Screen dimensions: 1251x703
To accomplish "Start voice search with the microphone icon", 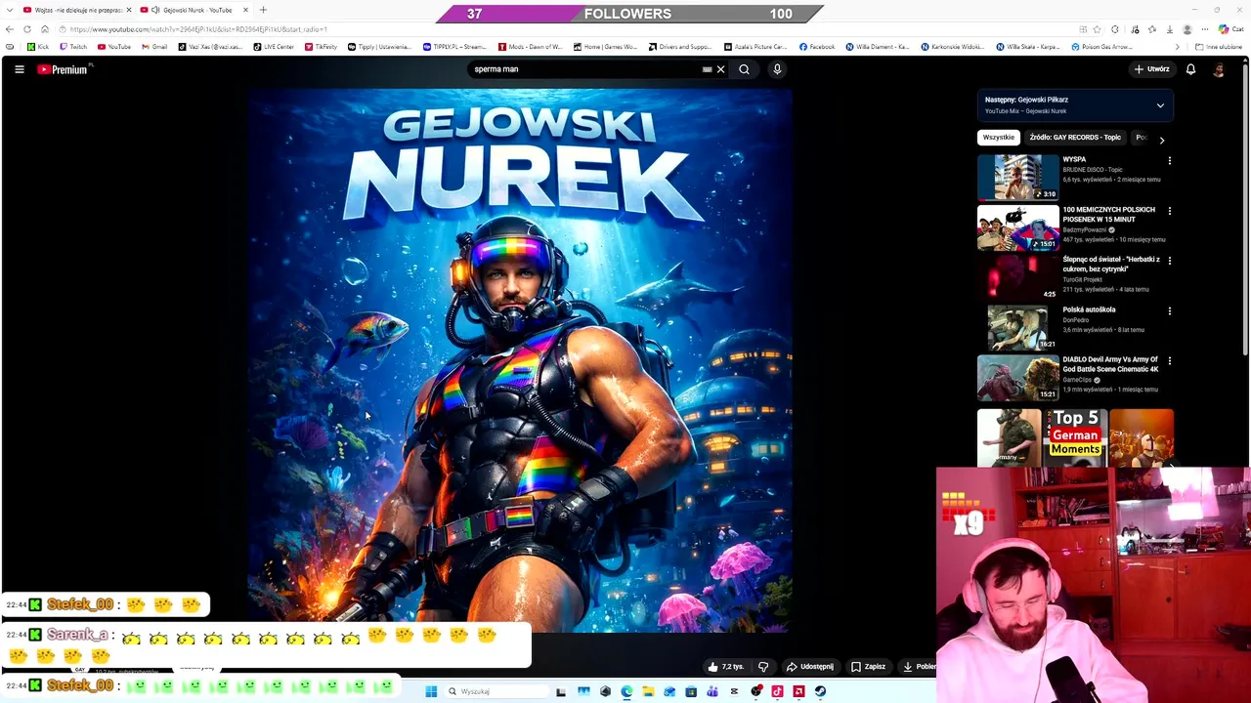I will (777, 69).
